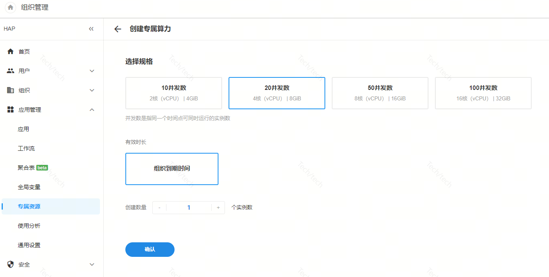Select the 50并发数 specification card
The height and width of the screenshot is (277, 549).
(x=380, y=93)
